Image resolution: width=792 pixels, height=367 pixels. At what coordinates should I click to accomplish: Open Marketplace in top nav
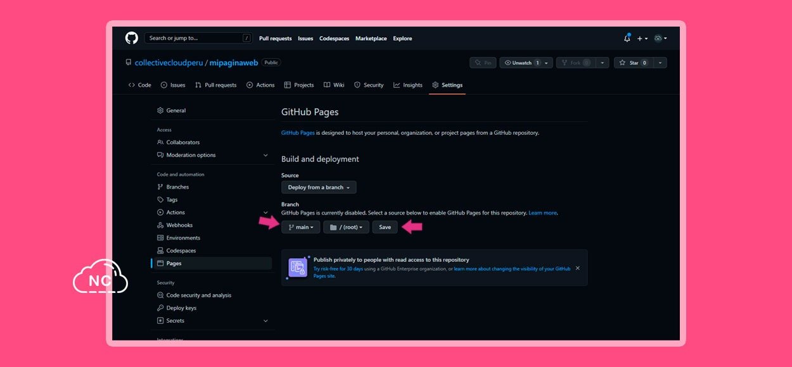pos(371,39)
